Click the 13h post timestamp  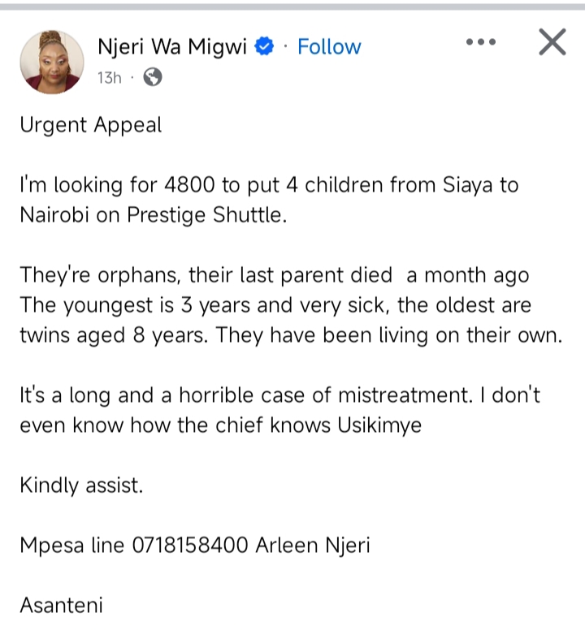[109, 77]
